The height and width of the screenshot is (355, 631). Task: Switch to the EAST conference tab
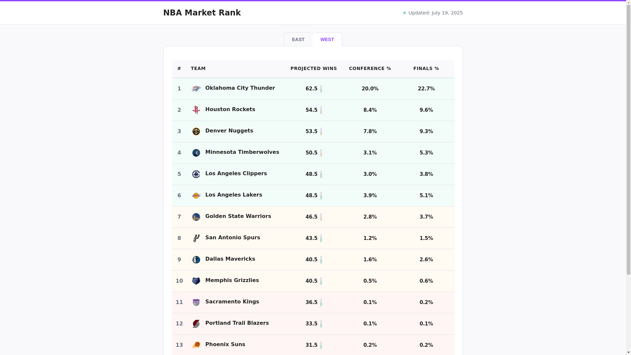(298, 39)
